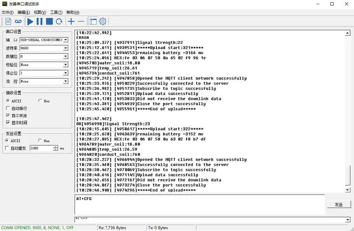Open the 视图(V) menu
The image size is (354, 231).
[x=40, y=12]
